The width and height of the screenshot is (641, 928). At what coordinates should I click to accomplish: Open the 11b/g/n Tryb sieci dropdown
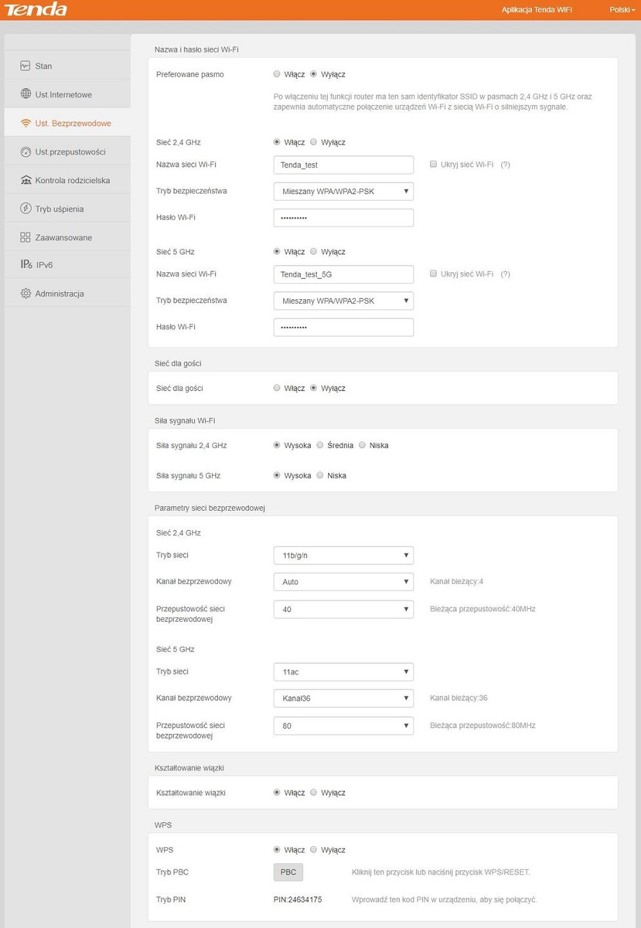coord(344,555)
